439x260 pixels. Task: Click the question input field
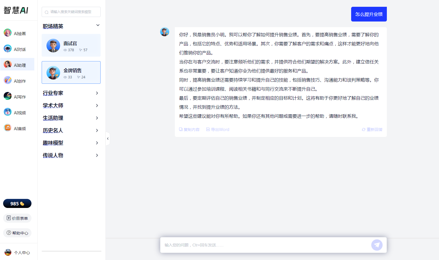[x=264, y=244]
